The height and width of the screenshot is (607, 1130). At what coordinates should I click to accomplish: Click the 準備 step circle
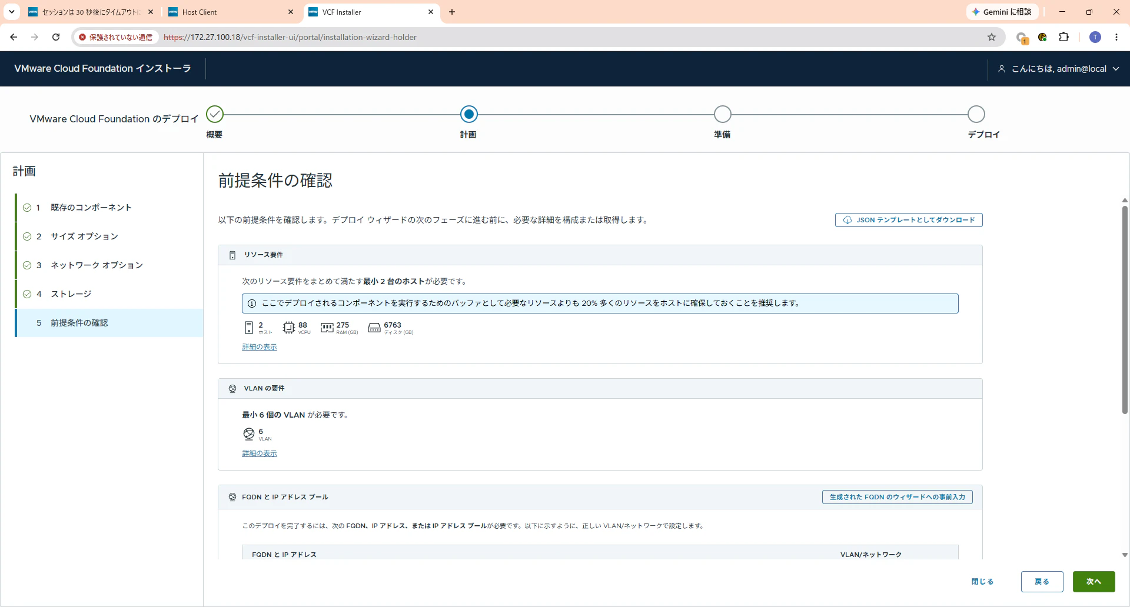click(x=722, y=114)
